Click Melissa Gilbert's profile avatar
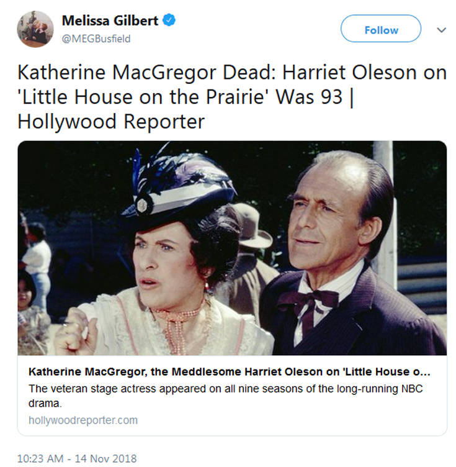This screenshot has height=467, width=456. coord(35,29)
